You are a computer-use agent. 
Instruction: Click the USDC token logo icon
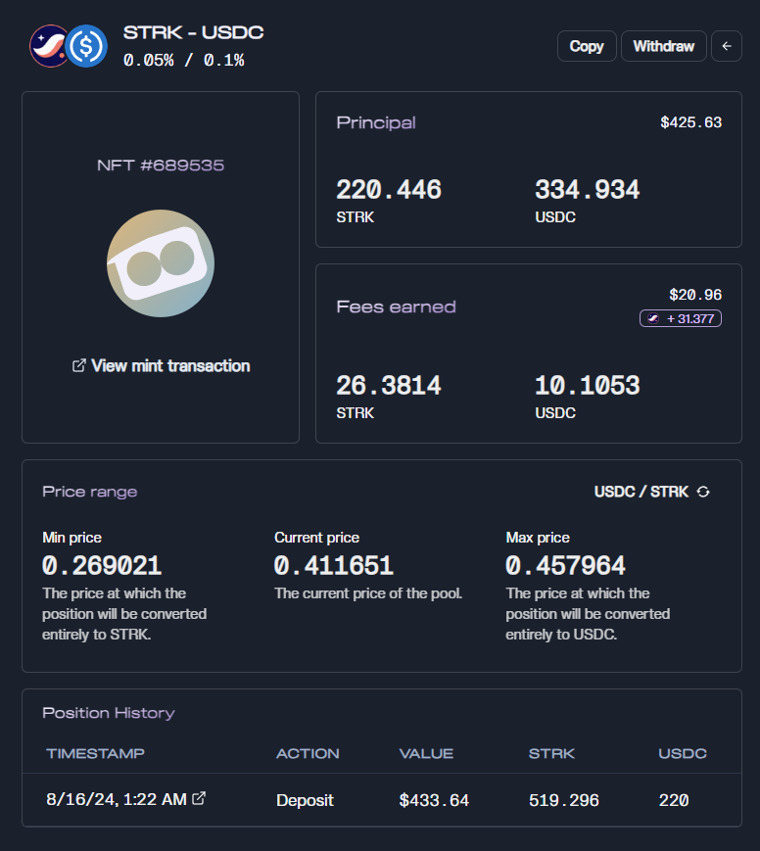point(87,46)
